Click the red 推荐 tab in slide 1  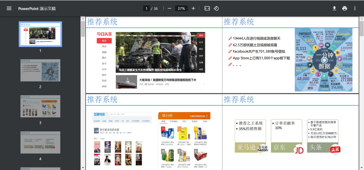click(104, 41)
